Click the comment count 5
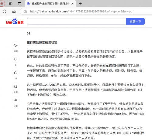This screenshot has height=140, width=152. tap(16, 65)
